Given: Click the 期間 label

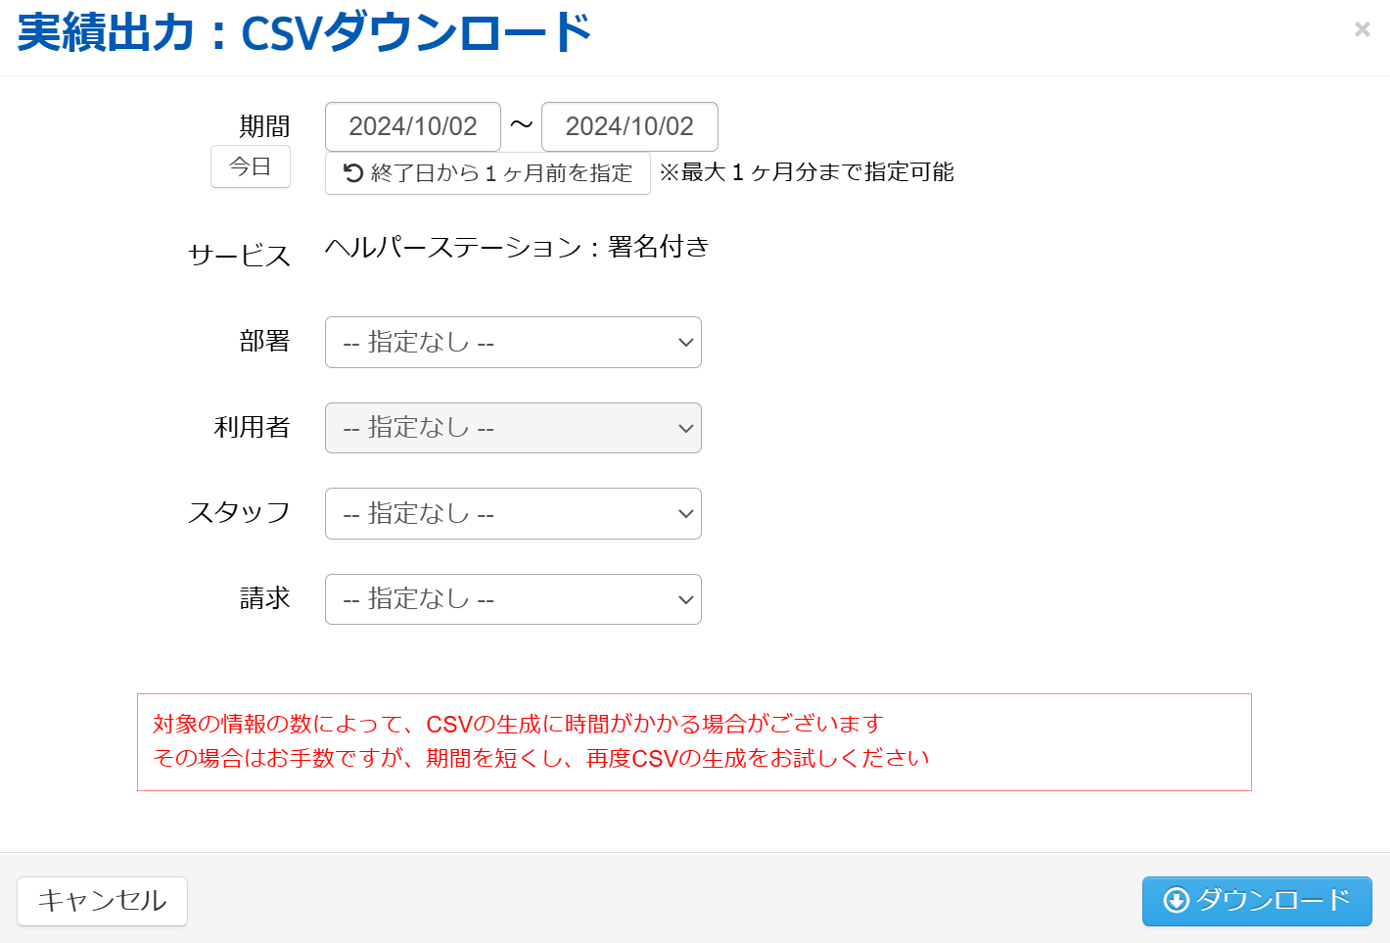Looking at the screenshot, I should pos(264,126).
